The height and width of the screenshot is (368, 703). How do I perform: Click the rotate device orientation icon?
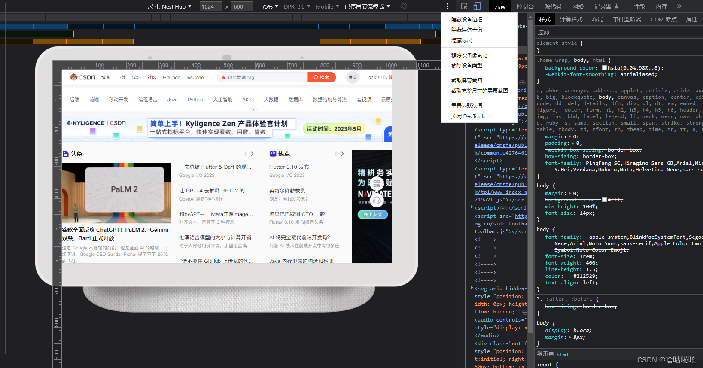[x=404, y=6]
